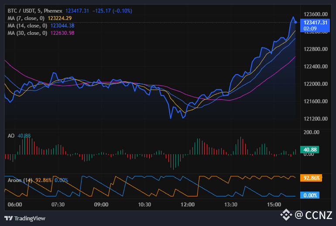Click the Binance diamond icon beside CCNZ
The height and width of the screenshot is (226, 336).
tap(286, 214)
